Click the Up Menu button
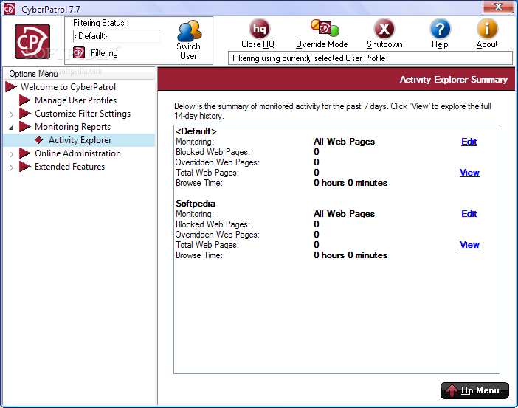This screenshot has height=408, width=518. (474, 390)
